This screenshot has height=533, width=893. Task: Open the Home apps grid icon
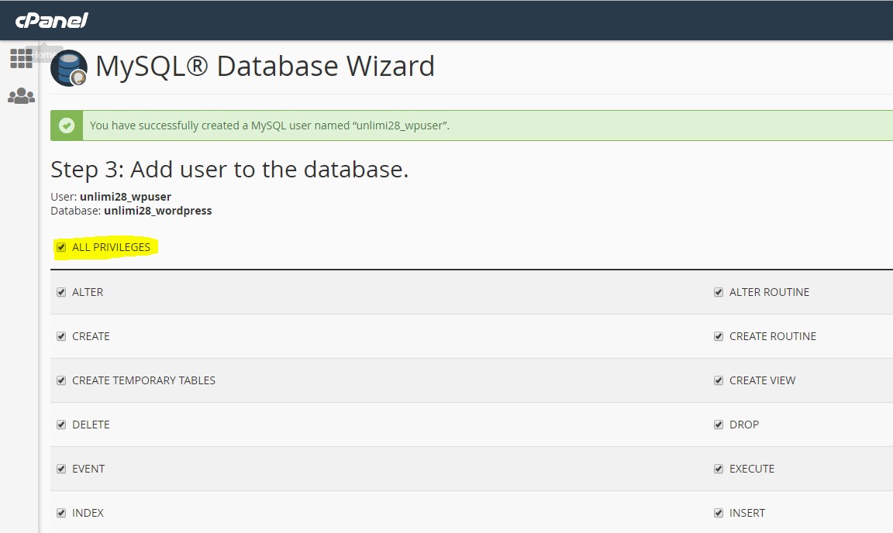pos(21,59)
